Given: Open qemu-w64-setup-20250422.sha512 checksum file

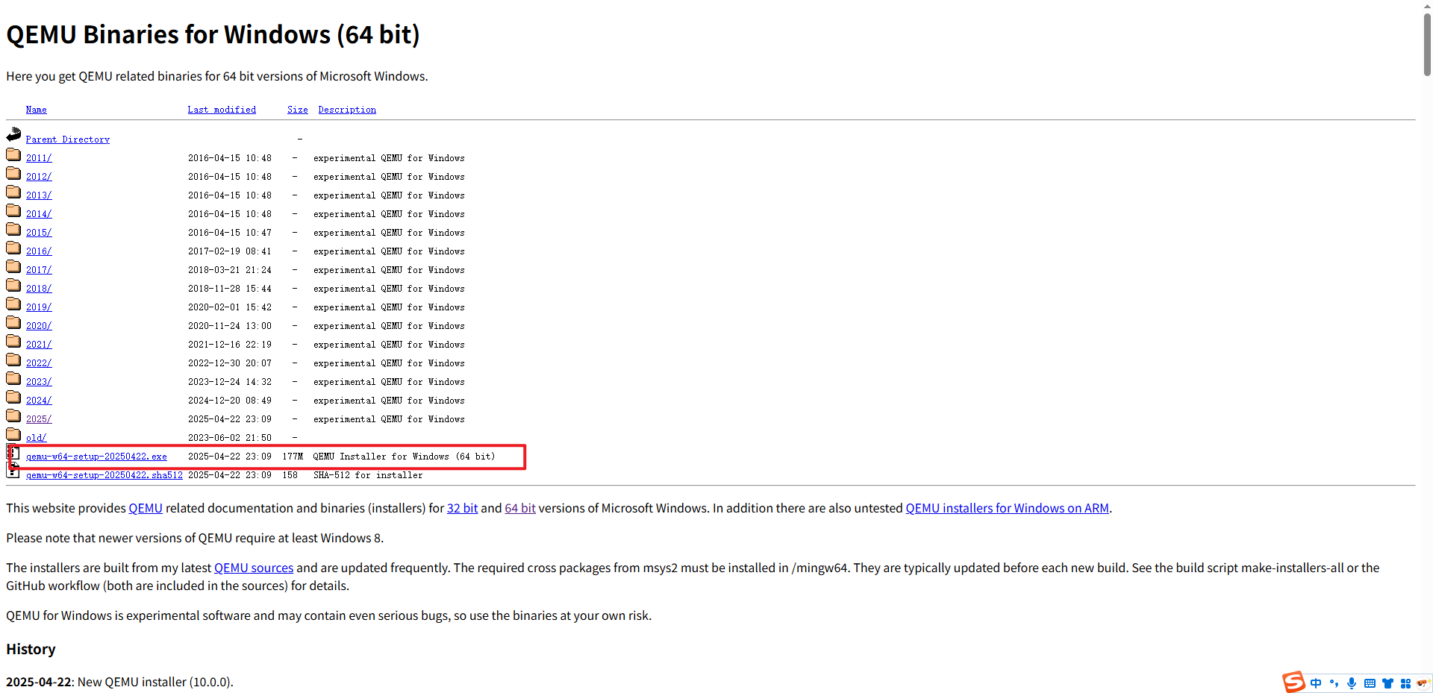Looking at the screenshot, I should click(104, 475).
